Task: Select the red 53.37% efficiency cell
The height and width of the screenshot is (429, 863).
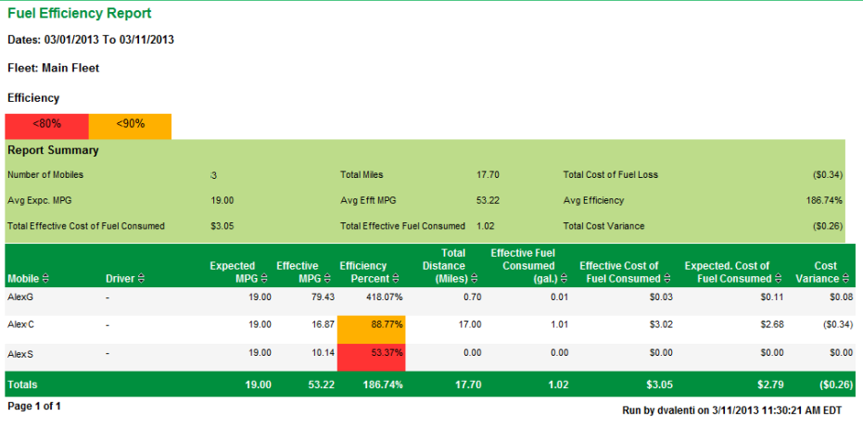Action: pyautogui.click(x=372, y=358)
